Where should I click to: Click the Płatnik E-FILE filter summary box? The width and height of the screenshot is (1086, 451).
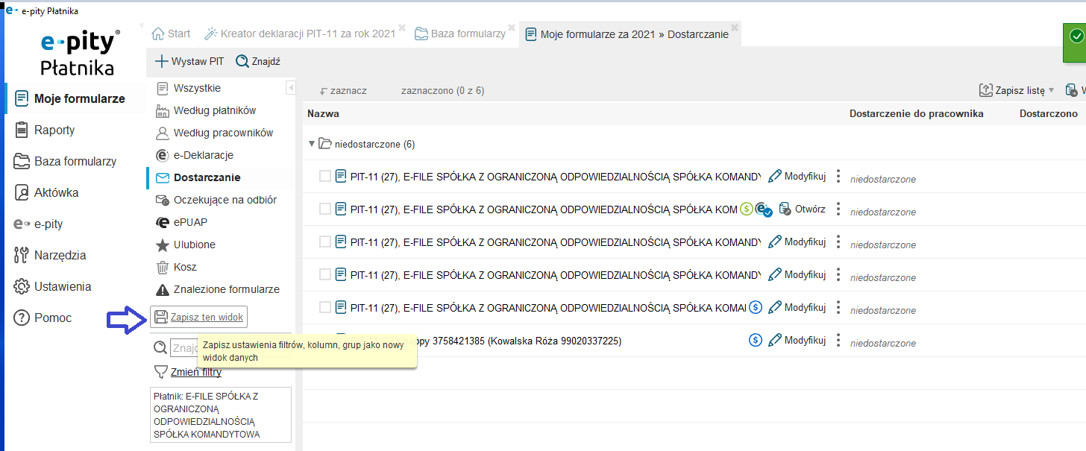[x=221, y=415]
